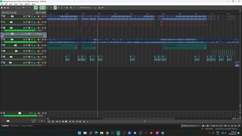This screenshot has width=242, height=136.
Task: Save the project with the toolbar icon
Action: tap(8, 8)
